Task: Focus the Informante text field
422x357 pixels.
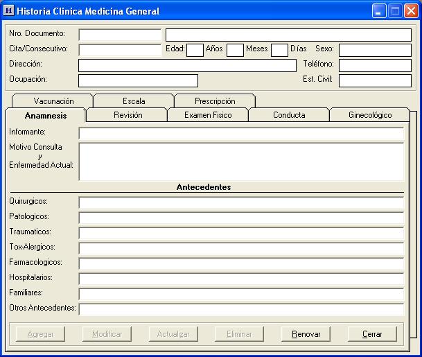Action: (240, 133)
